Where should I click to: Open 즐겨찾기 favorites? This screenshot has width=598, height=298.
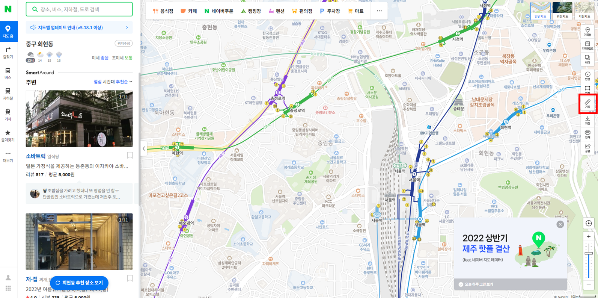coord(8,136)
